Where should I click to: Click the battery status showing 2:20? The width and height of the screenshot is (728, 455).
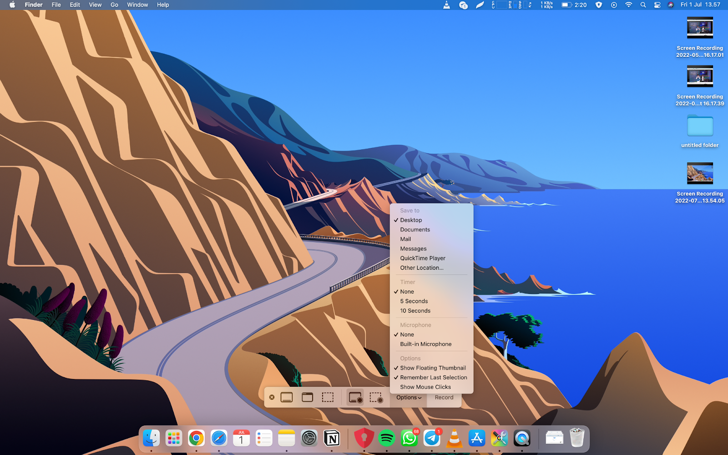pyautogui.click(x=574, y=5)
